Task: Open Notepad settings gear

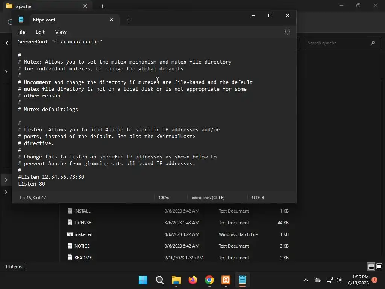Action: point(288,32)
